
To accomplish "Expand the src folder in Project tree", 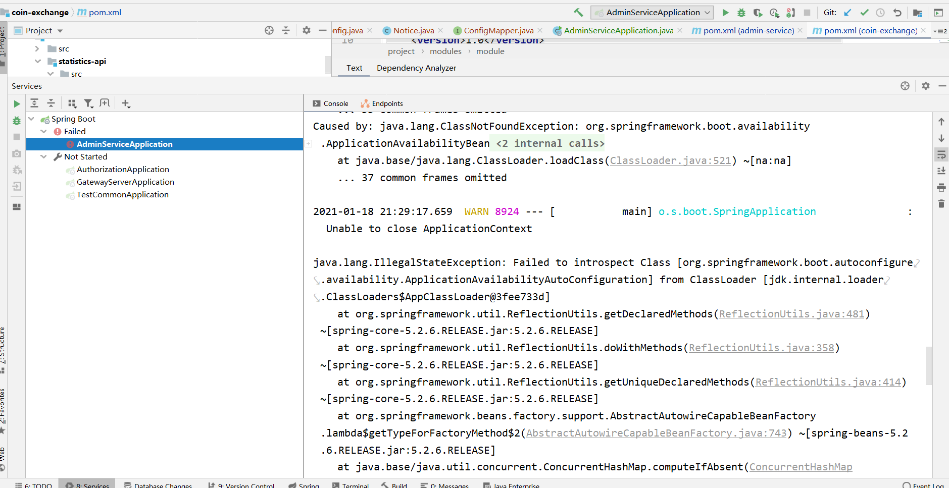I will (37, 48).
